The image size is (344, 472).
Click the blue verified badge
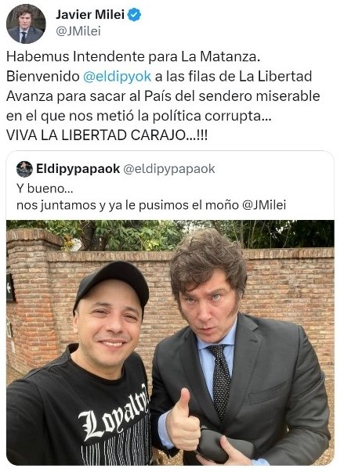(134, 14)
